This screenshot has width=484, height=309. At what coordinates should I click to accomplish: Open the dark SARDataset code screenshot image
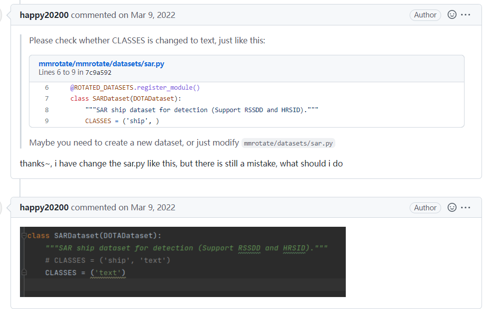tap(183, 262)
